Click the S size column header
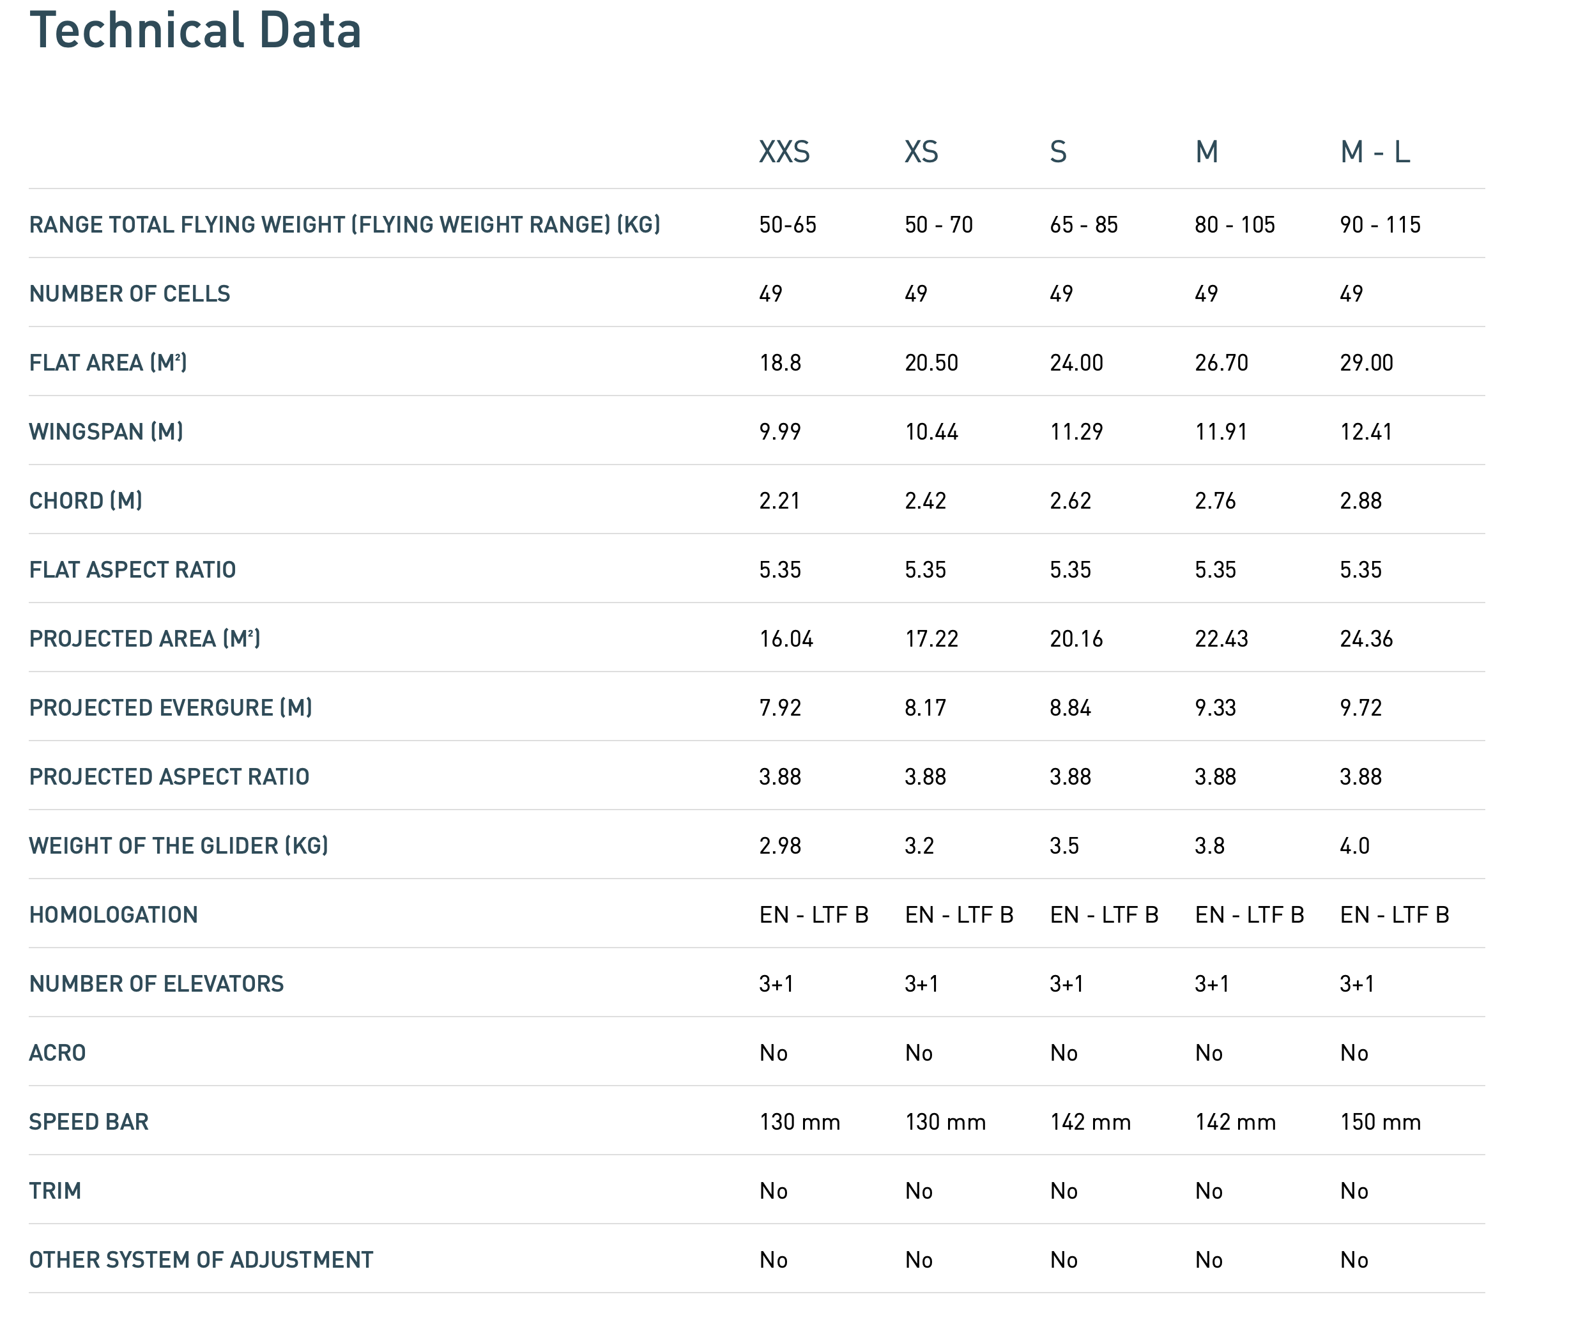 pyautogui.click(x=1058, y=151)
